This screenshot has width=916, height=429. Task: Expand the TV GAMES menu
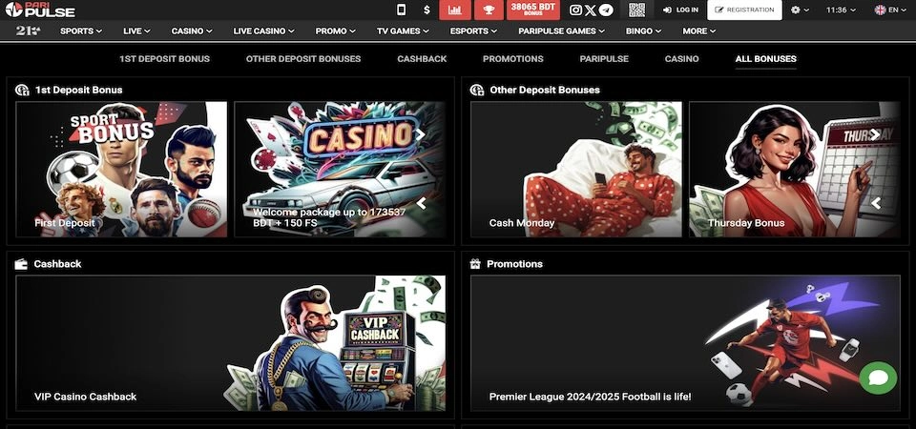[403, 31]
